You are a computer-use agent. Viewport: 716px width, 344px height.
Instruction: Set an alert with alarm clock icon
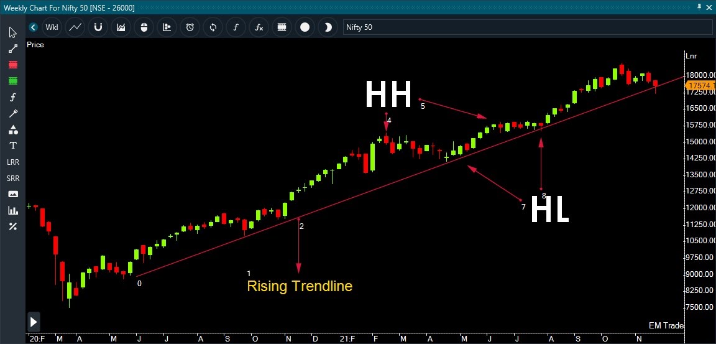click(190, 27)
